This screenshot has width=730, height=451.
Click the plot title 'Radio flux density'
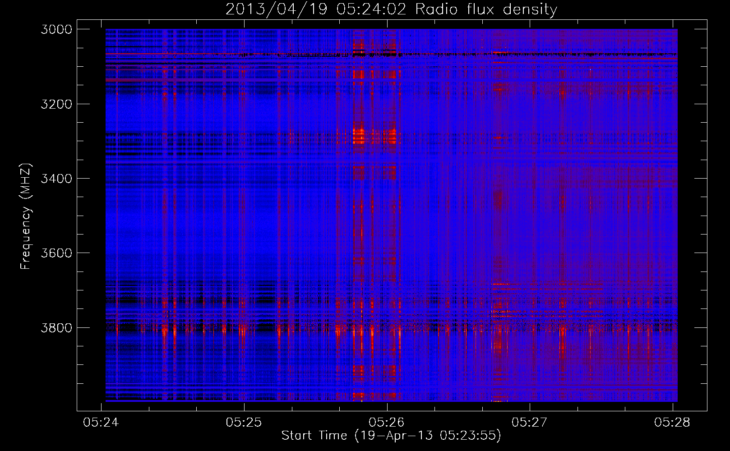click(x=486, y=9)
